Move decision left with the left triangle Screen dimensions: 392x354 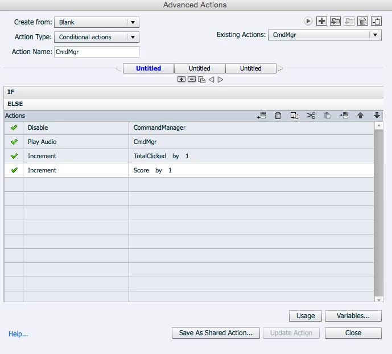click(x=211, y=80)
